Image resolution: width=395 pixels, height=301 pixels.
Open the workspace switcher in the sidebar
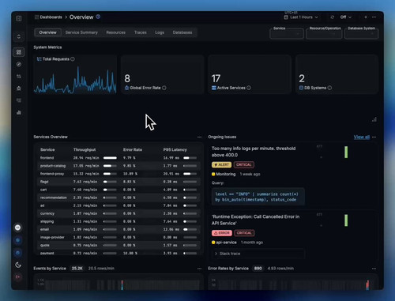pyautogui.click(x=19, y=36)
